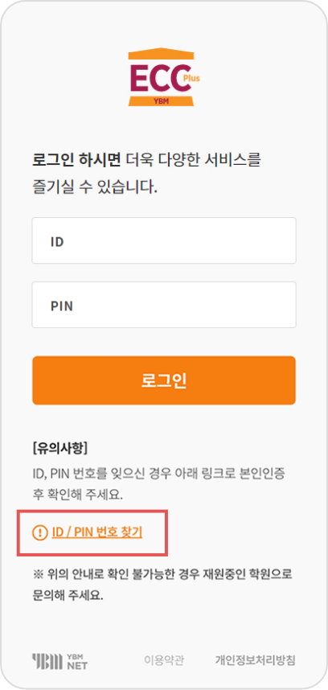Screen dimensions: 328x690
Task: Click the [유의사항] notice heading
Action: click(x=60, y=450)
